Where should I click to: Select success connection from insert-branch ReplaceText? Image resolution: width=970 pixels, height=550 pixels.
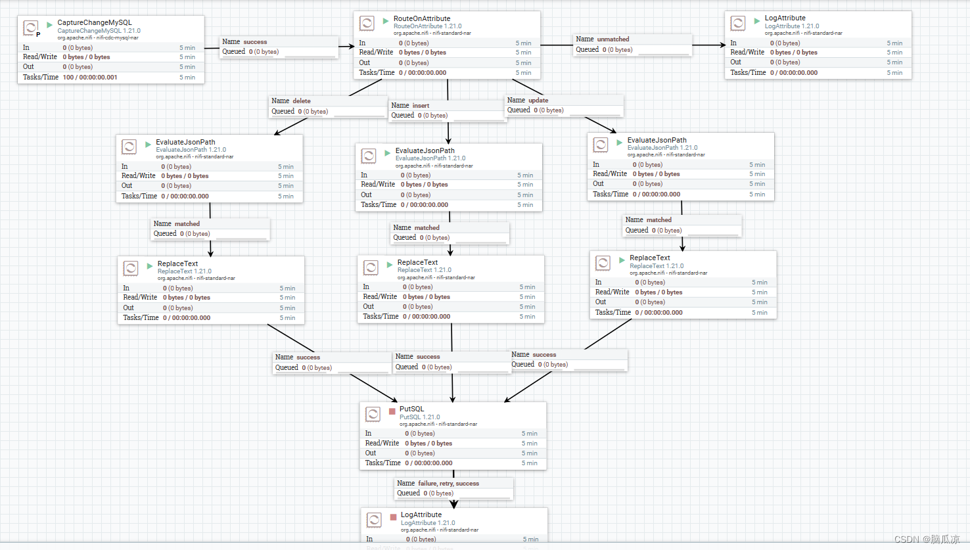coord(452,362)
